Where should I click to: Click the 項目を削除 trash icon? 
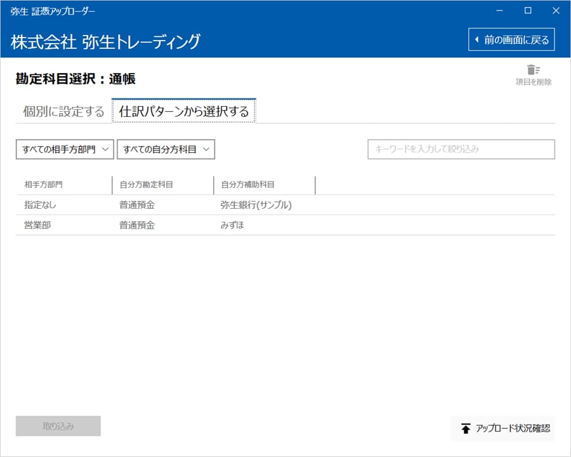coord(534,70)
